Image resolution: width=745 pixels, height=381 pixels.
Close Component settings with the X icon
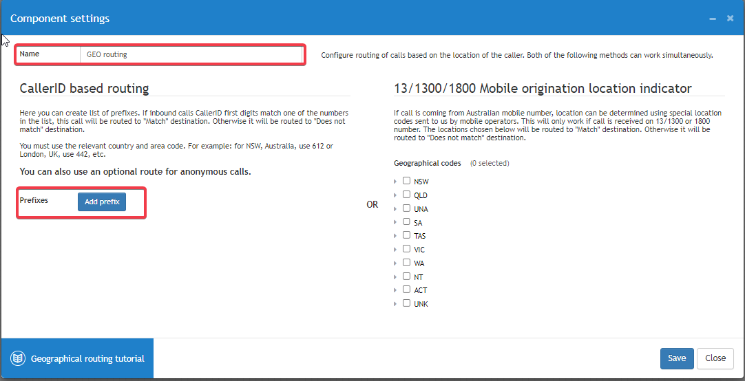pyautogui.click(x=731, y=19)
